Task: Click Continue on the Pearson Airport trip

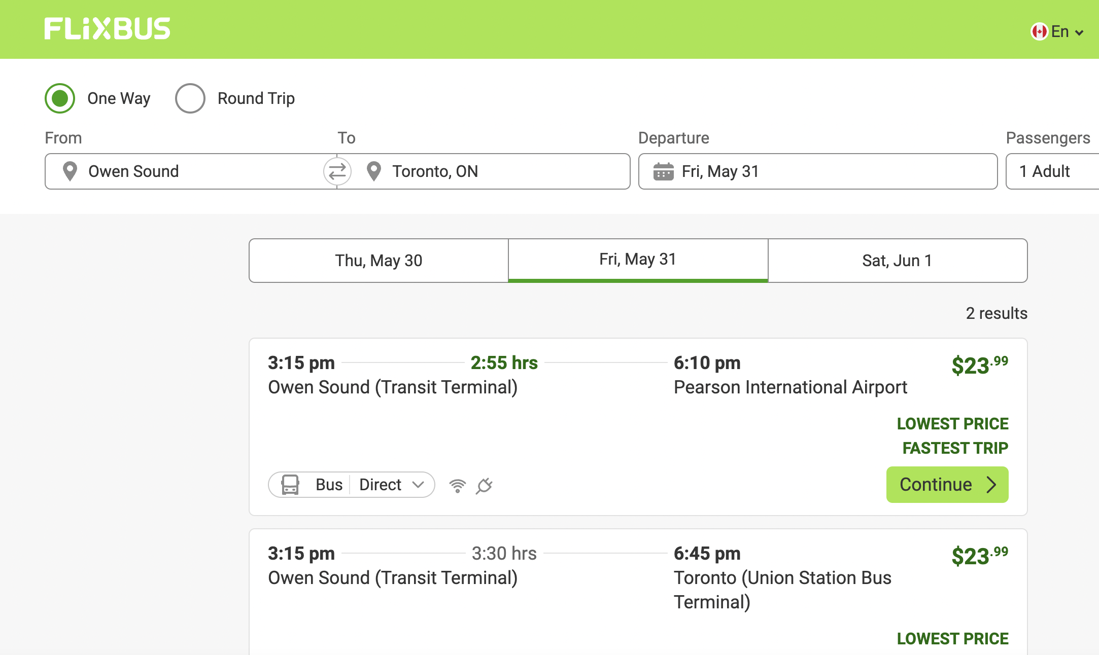Action: [x=947, y=484]
